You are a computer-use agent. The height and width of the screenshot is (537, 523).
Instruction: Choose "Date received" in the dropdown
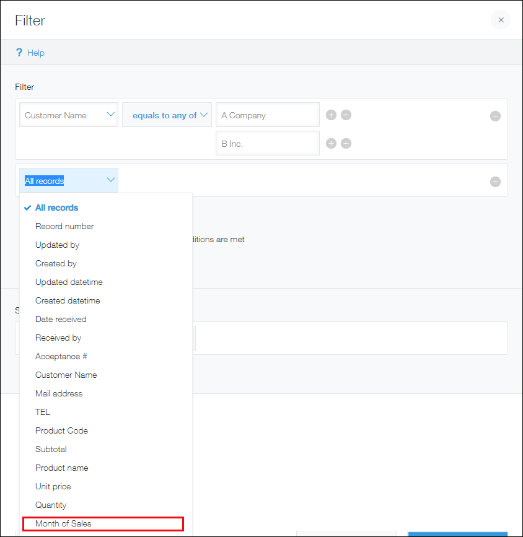tap(60, 319)
